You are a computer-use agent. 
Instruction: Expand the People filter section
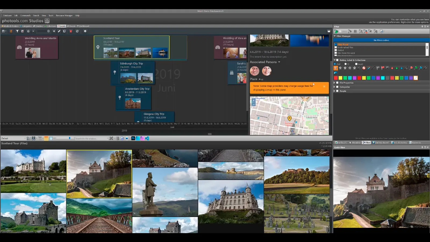coord(334,91)
